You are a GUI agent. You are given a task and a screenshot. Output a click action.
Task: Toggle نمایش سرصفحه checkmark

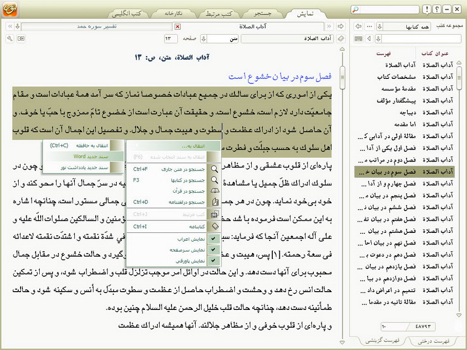213,250
